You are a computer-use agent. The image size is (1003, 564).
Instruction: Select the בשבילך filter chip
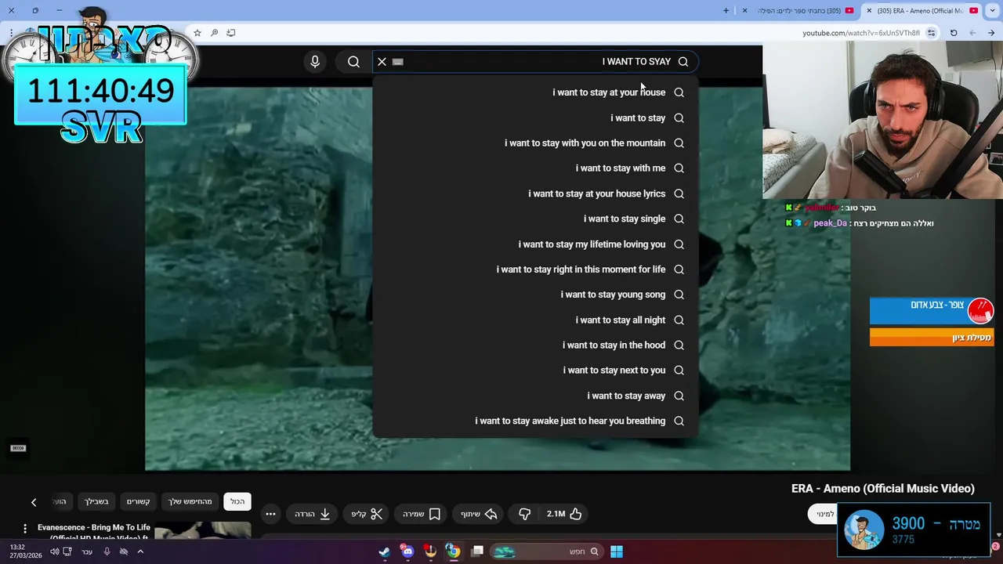pyautogui.click(x=96, y=501)
